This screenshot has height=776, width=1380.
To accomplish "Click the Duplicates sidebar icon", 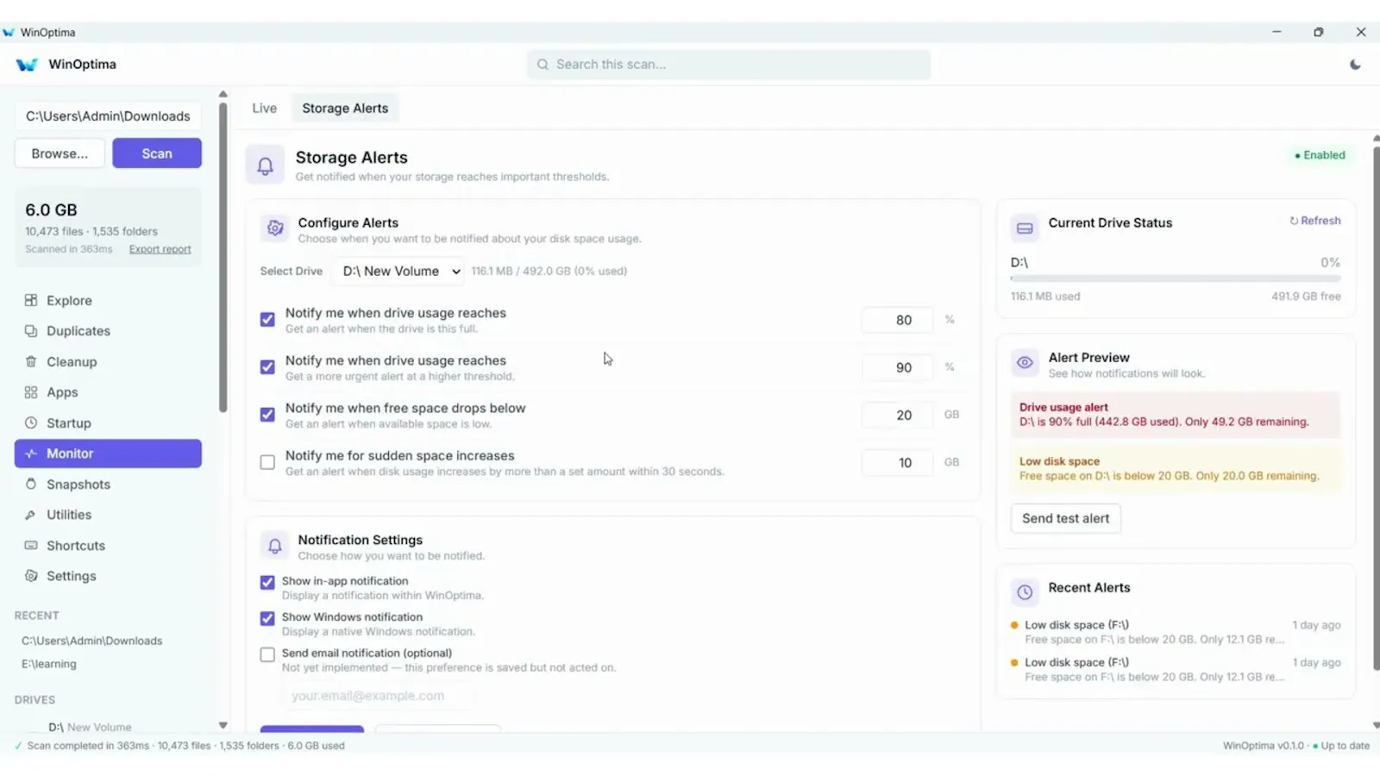I will pyautogui.click(x=31, y=331).
